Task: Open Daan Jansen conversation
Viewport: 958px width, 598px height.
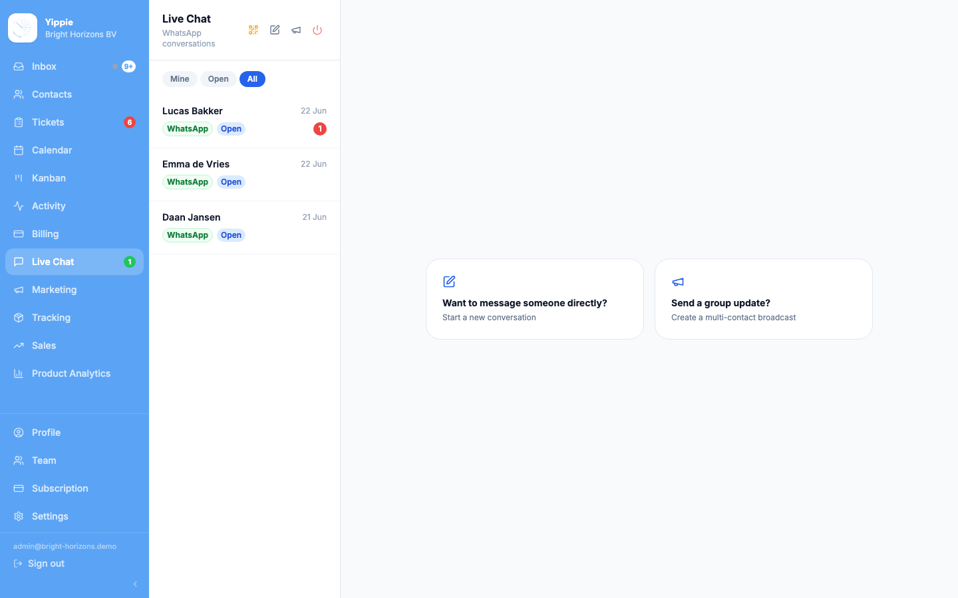Action: coord(244,227)
